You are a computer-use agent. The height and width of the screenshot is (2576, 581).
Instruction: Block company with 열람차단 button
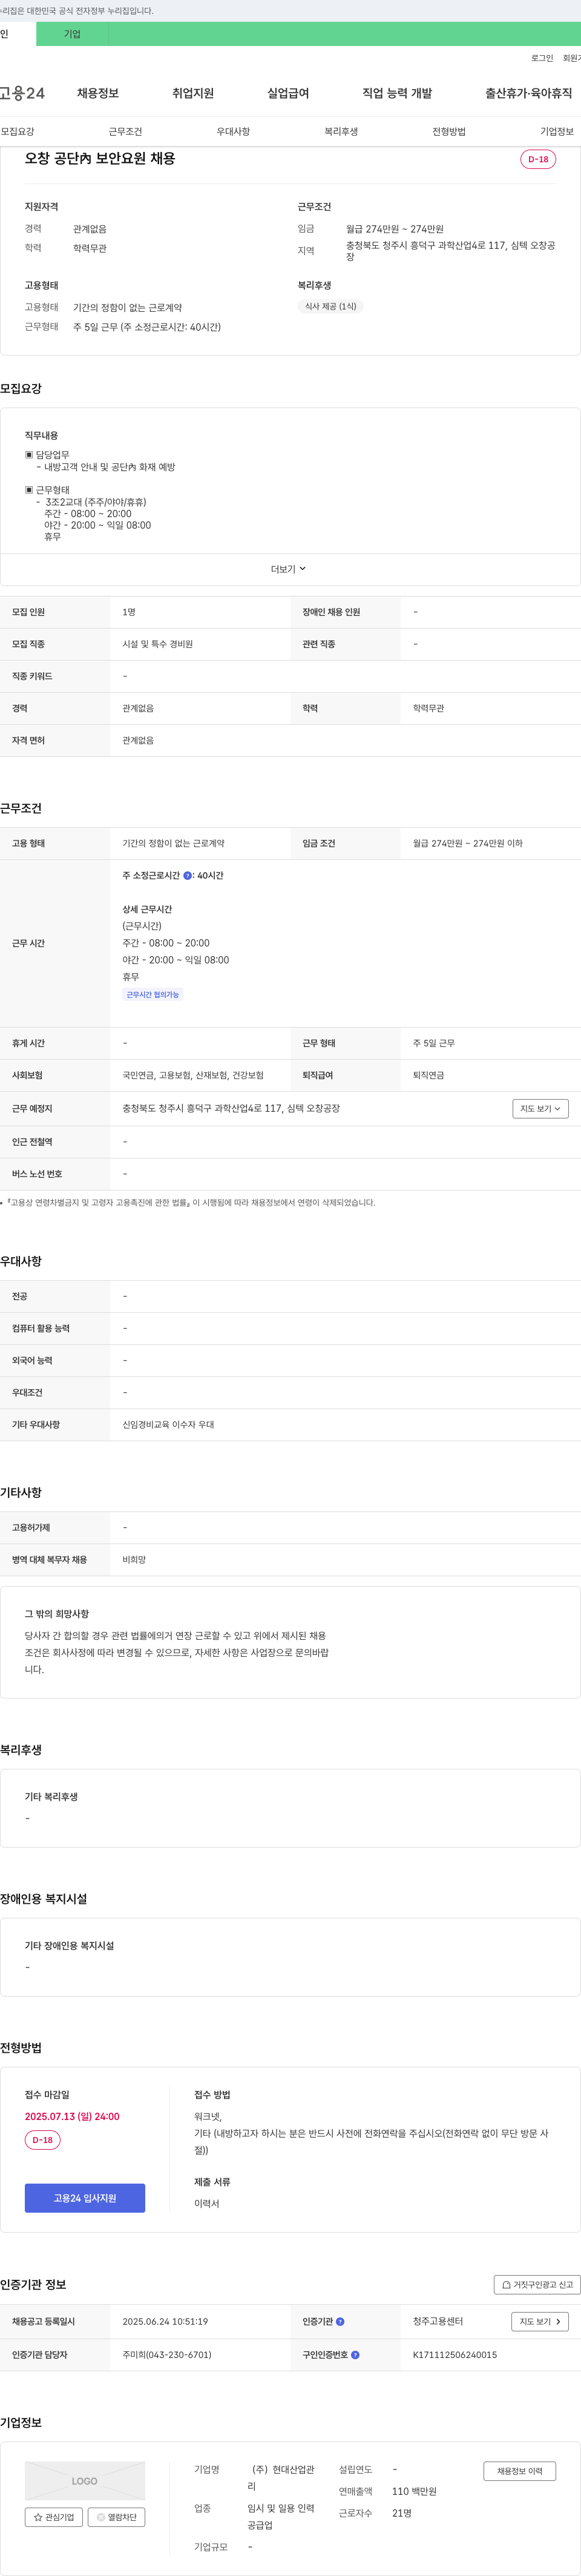tap(117, 2518)
